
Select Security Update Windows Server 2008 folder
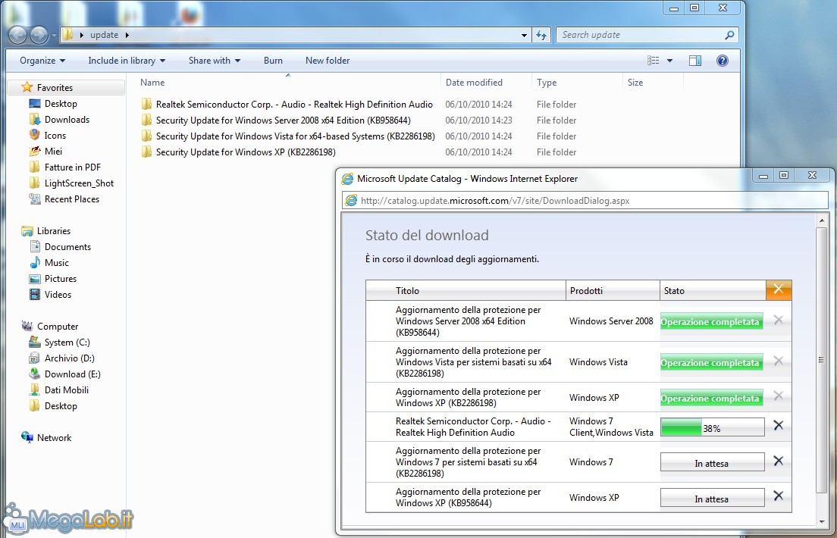[283, 120]
